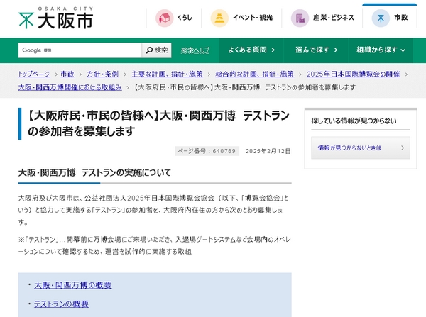Click 探している情報が見つからない heading

[354, 121]
